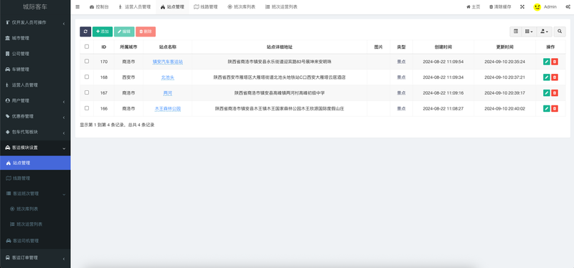574x268 pixels.
Task: Click the Admin smiley avatar
Action: pyautogui.click(x=537, y=7)
